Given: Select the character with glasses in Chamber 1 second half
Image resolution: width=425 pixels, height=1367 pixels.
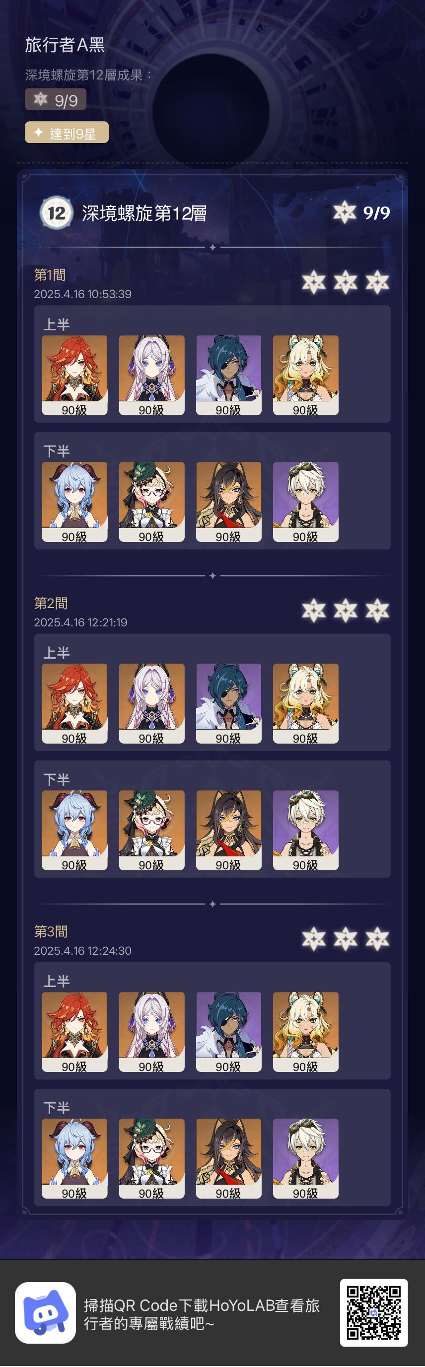Looking at the screenshot, I should coord(152,502).
